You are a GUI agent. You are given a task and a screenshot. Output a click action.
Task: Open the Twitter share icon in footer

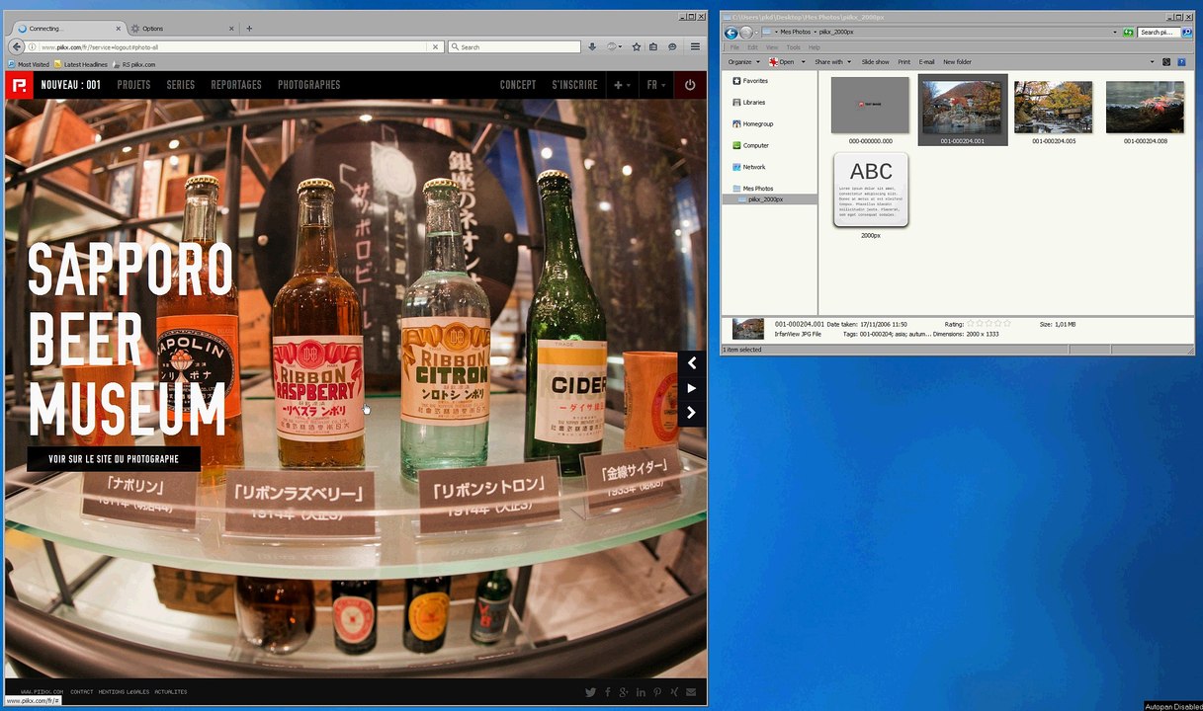(x=590, y=692)
